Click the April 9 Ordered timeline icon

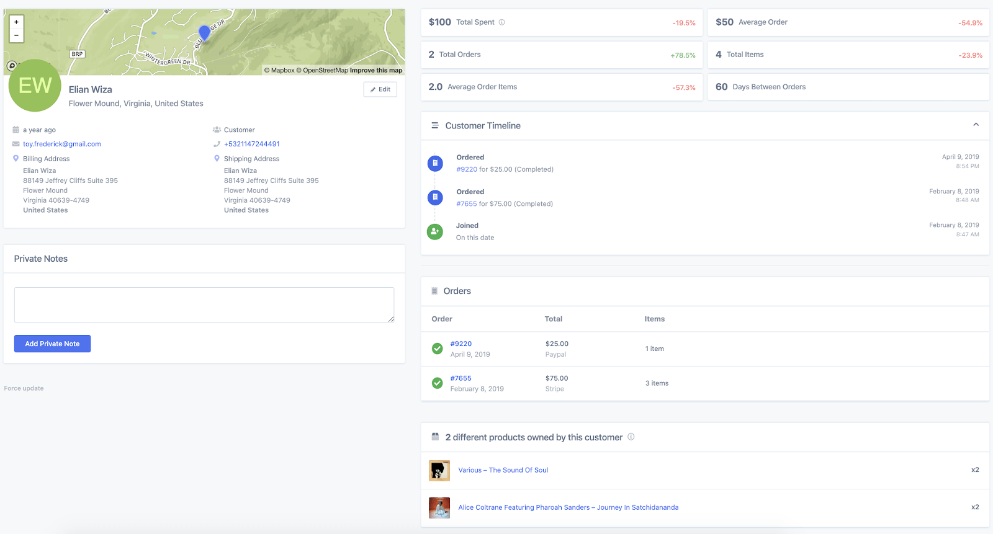tap(435, 163)
